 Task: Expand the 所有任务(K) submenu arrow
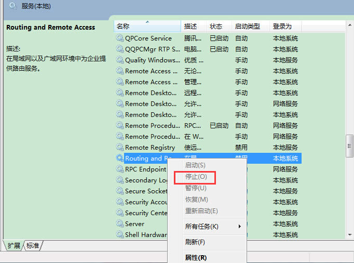click(x=239, y=227)
